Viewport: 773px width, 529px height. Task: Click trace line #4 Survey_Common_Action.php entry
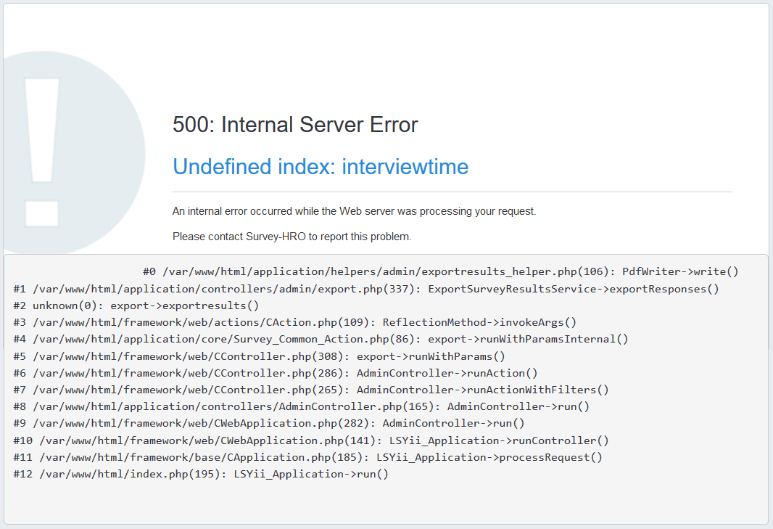(x=321, y=339)
